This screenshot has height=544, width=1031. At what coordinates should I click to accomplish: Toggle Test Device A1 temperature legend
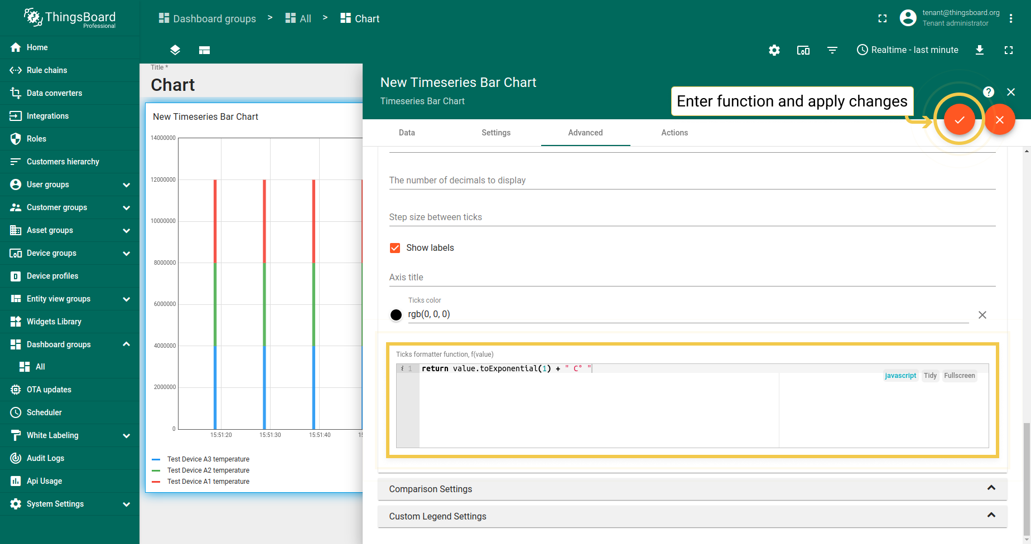[x=201, y=482]
